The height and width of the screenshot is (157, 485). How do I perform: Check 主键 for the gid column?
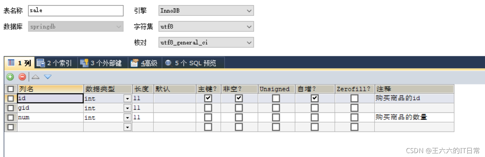pos(208,108)
